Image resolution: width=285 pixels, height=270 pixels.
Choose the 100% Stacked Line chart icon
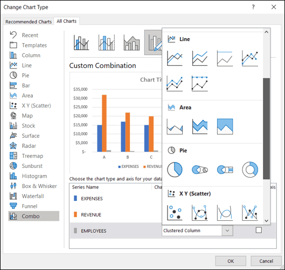click(x=225, y=58)
